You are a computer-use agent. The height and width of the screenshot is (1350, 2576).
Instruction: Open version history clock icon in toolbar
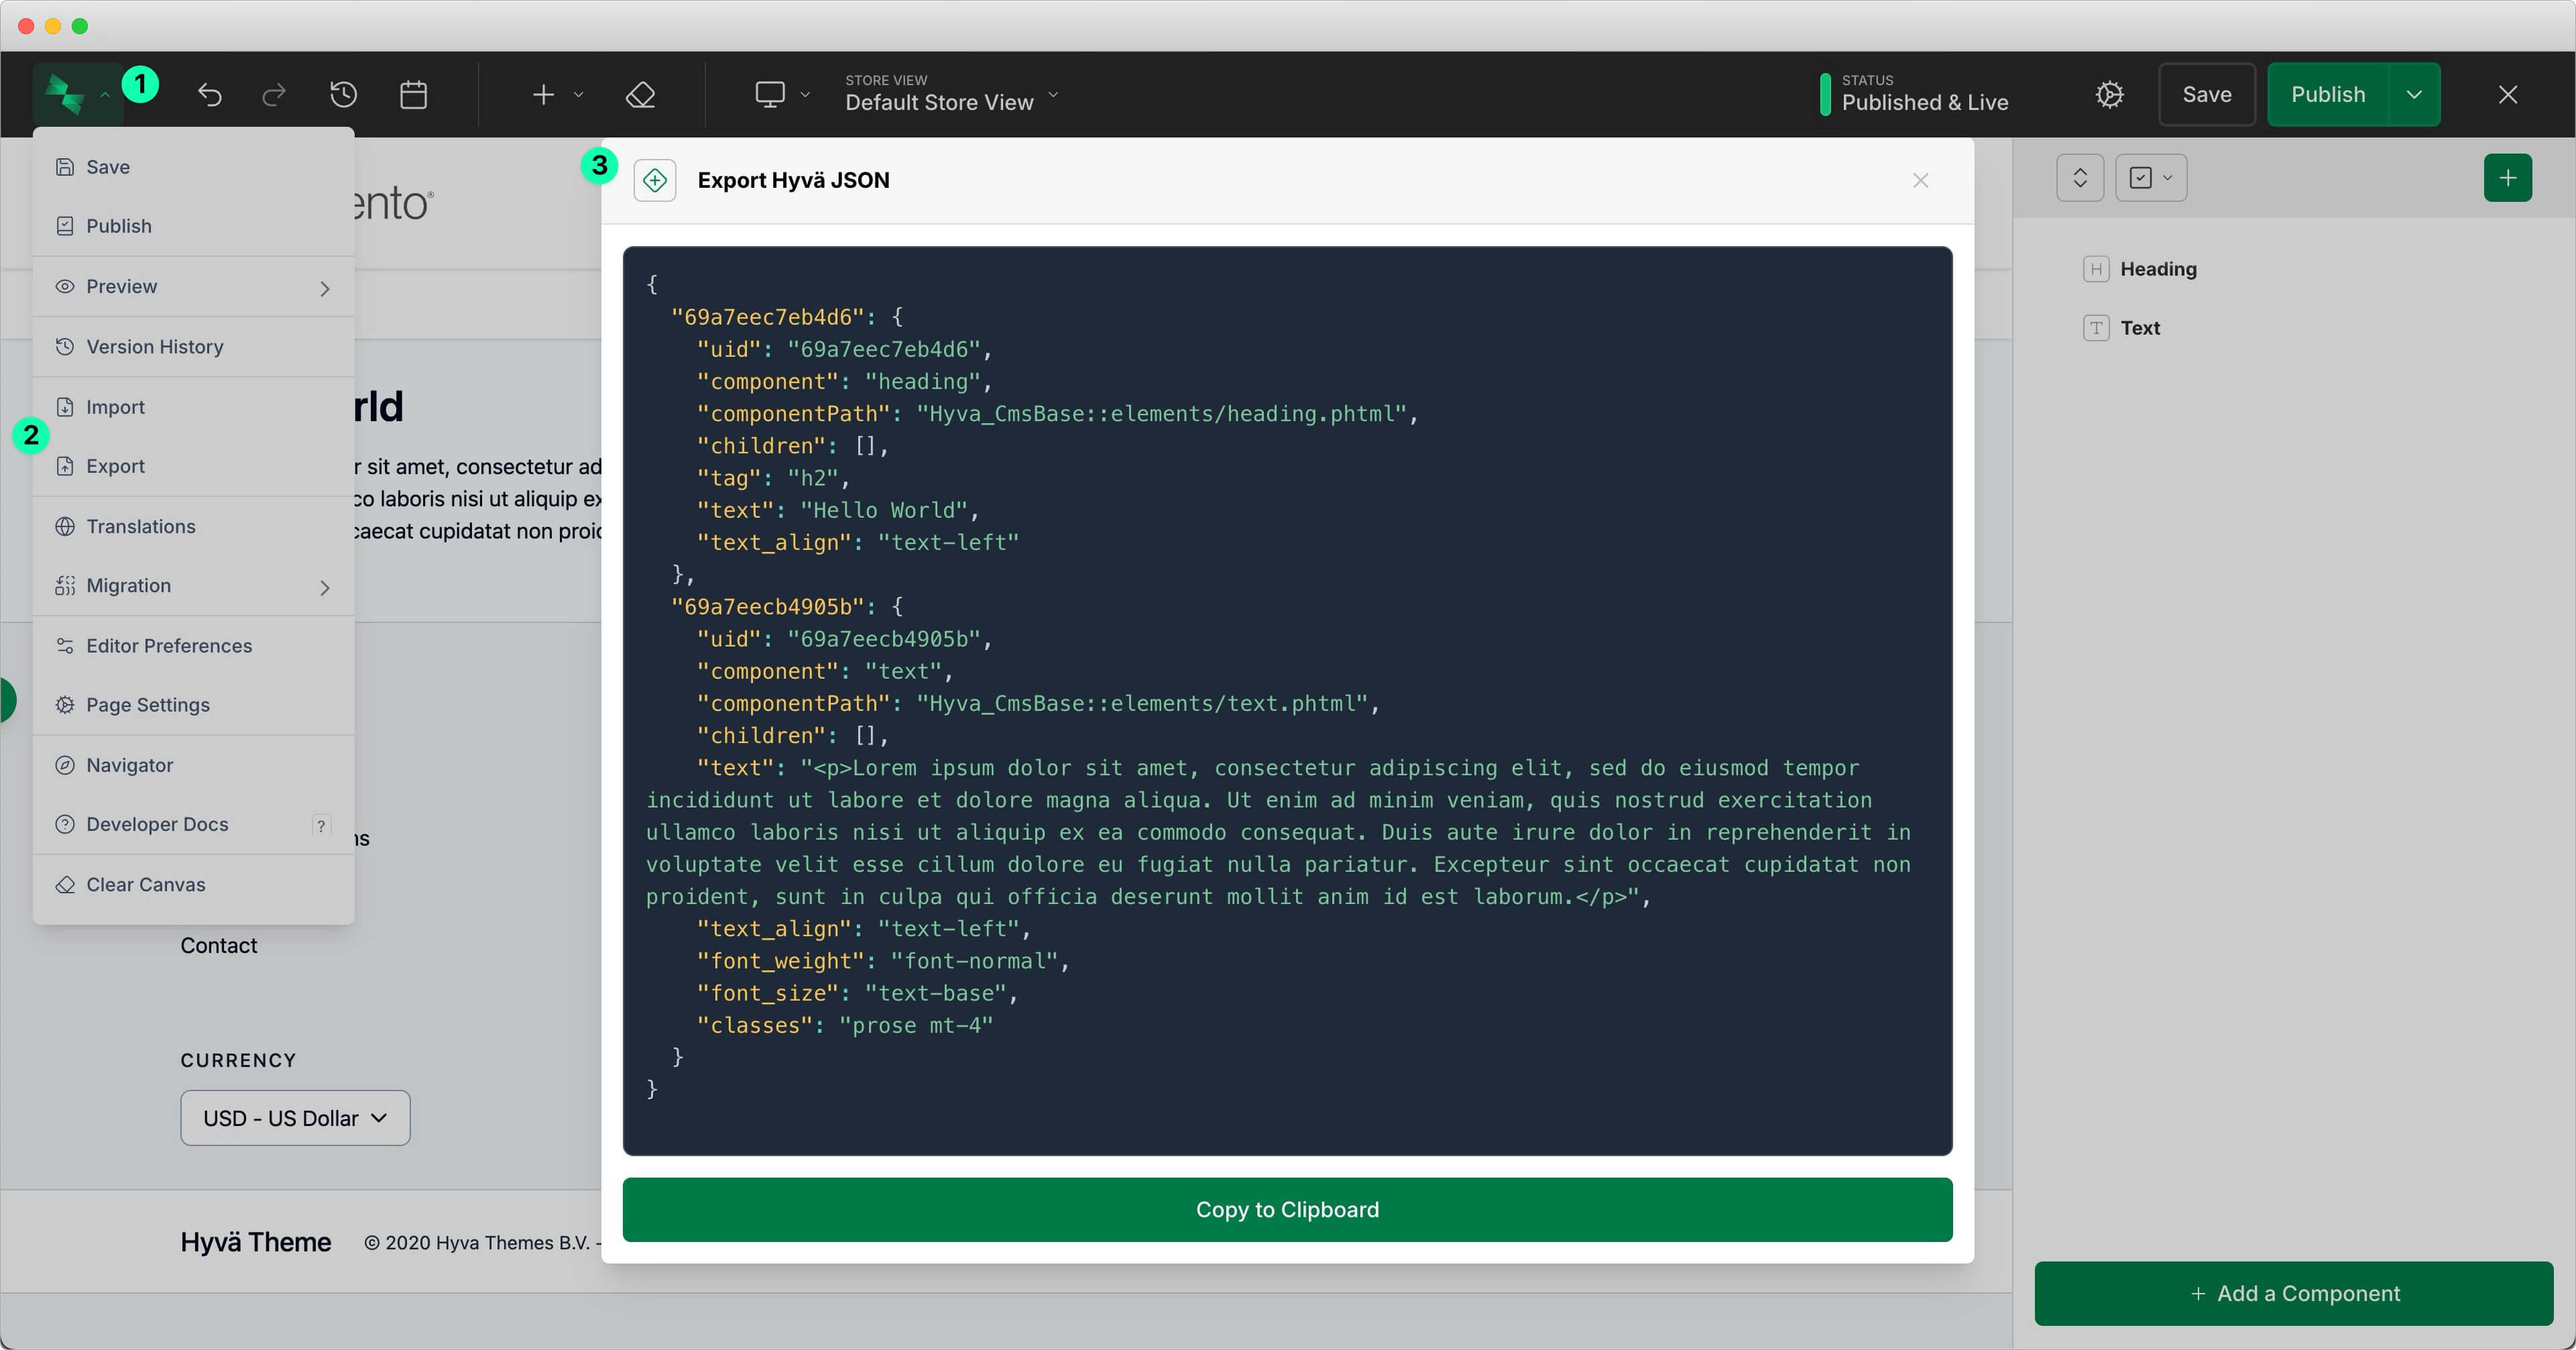(x=343, y=95)
